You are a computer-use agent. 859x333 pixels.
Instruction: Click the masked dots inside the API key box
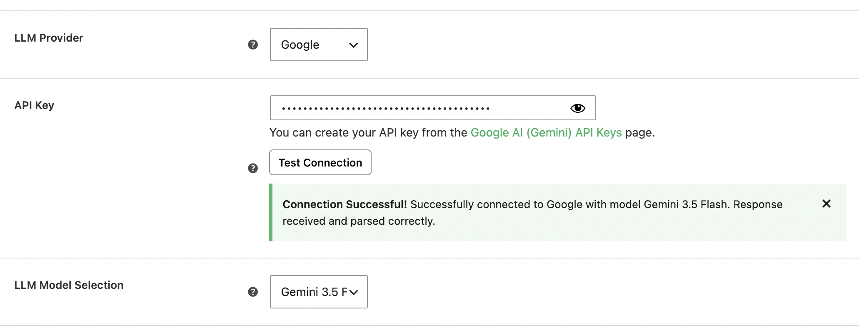(x=386, y=109)
